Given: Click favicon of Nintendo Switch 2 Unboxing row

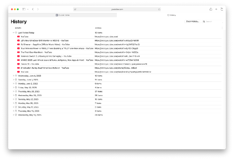Looking at the screenshot, I should coord(18,56).
